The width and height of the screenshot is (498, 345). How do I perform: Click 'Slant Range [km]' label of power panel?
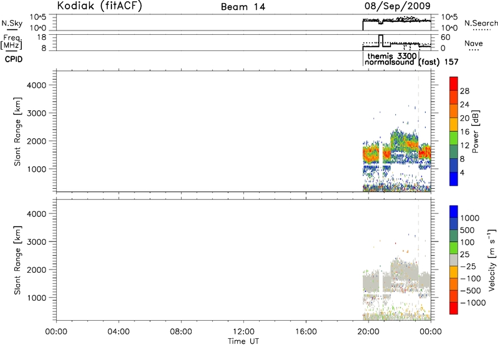(17, 131)
